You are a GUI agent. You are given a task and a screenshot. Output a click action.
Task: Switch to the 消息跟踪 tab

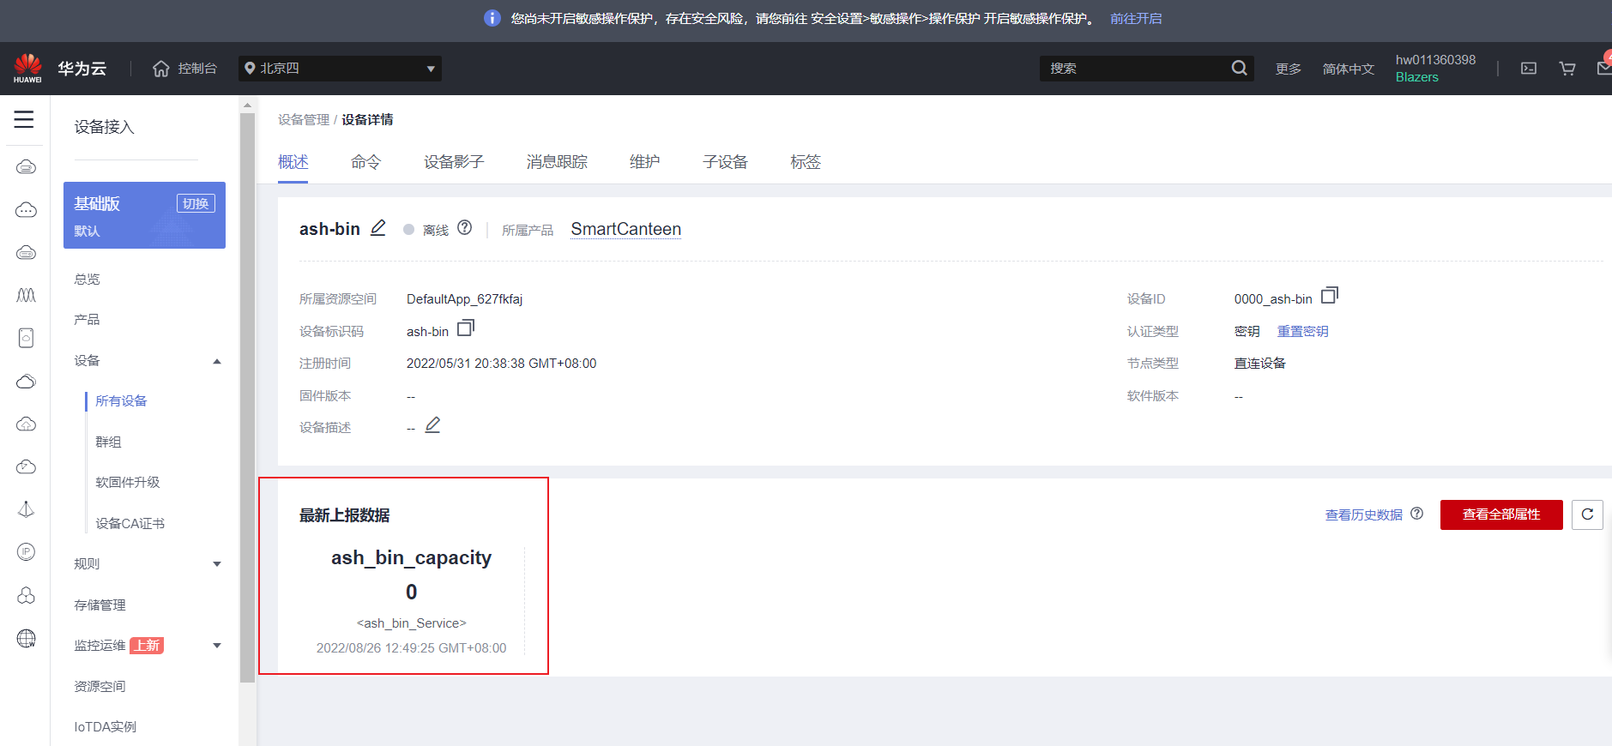coord(557,162)
